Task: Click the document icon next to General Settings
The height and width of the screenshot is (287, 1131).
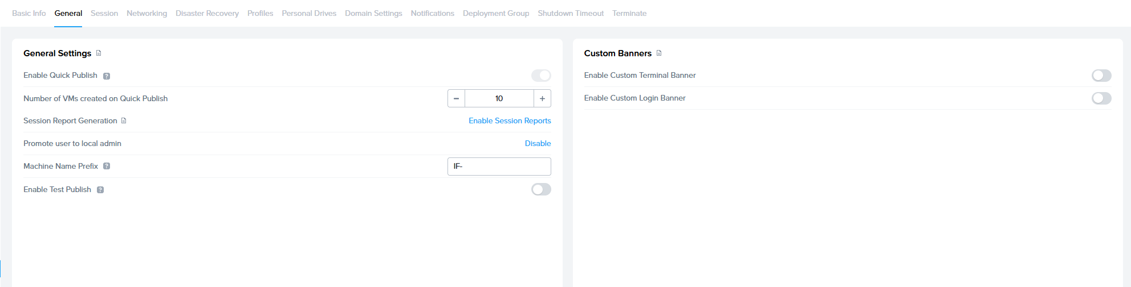Action: (99, 53)
